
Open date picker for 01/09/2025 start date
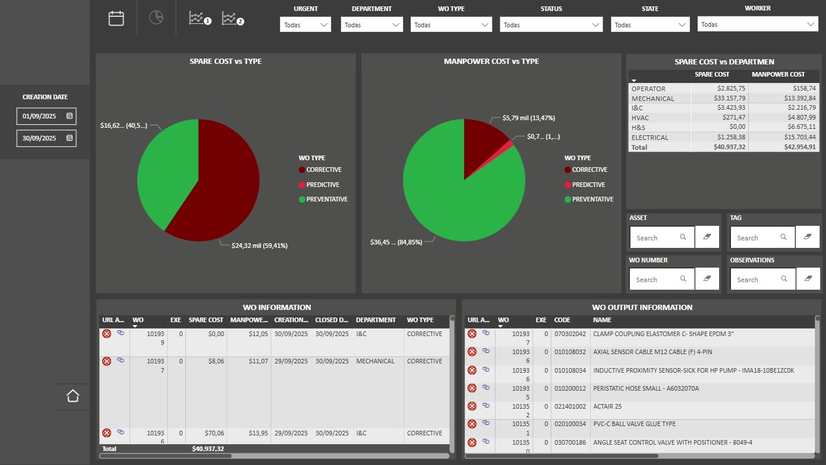click(69, 116)
